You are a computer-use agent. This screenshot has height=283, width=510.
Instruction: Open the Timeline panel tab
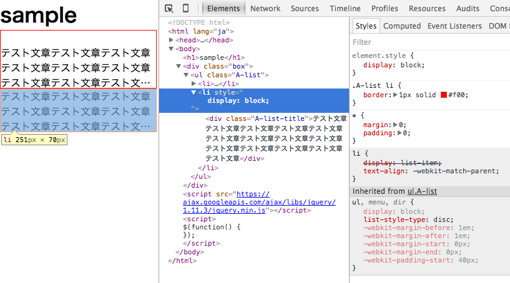pyautogui.click(x=345, y=8)
